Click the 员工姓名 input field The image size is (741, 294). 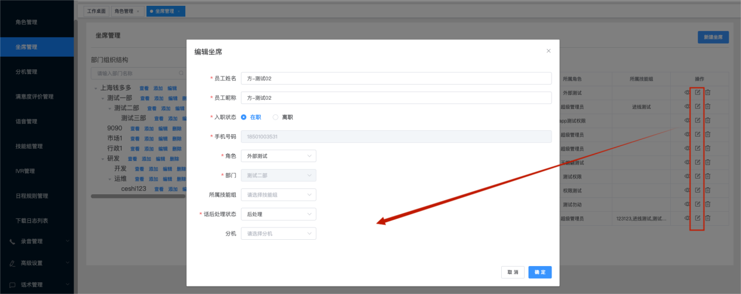396,78
